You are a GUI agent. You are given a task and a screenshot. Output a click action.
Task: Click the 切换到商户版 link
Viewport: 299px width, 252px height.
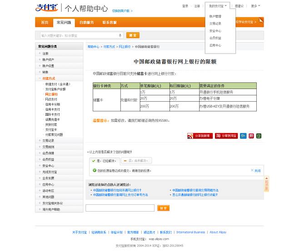122,11
